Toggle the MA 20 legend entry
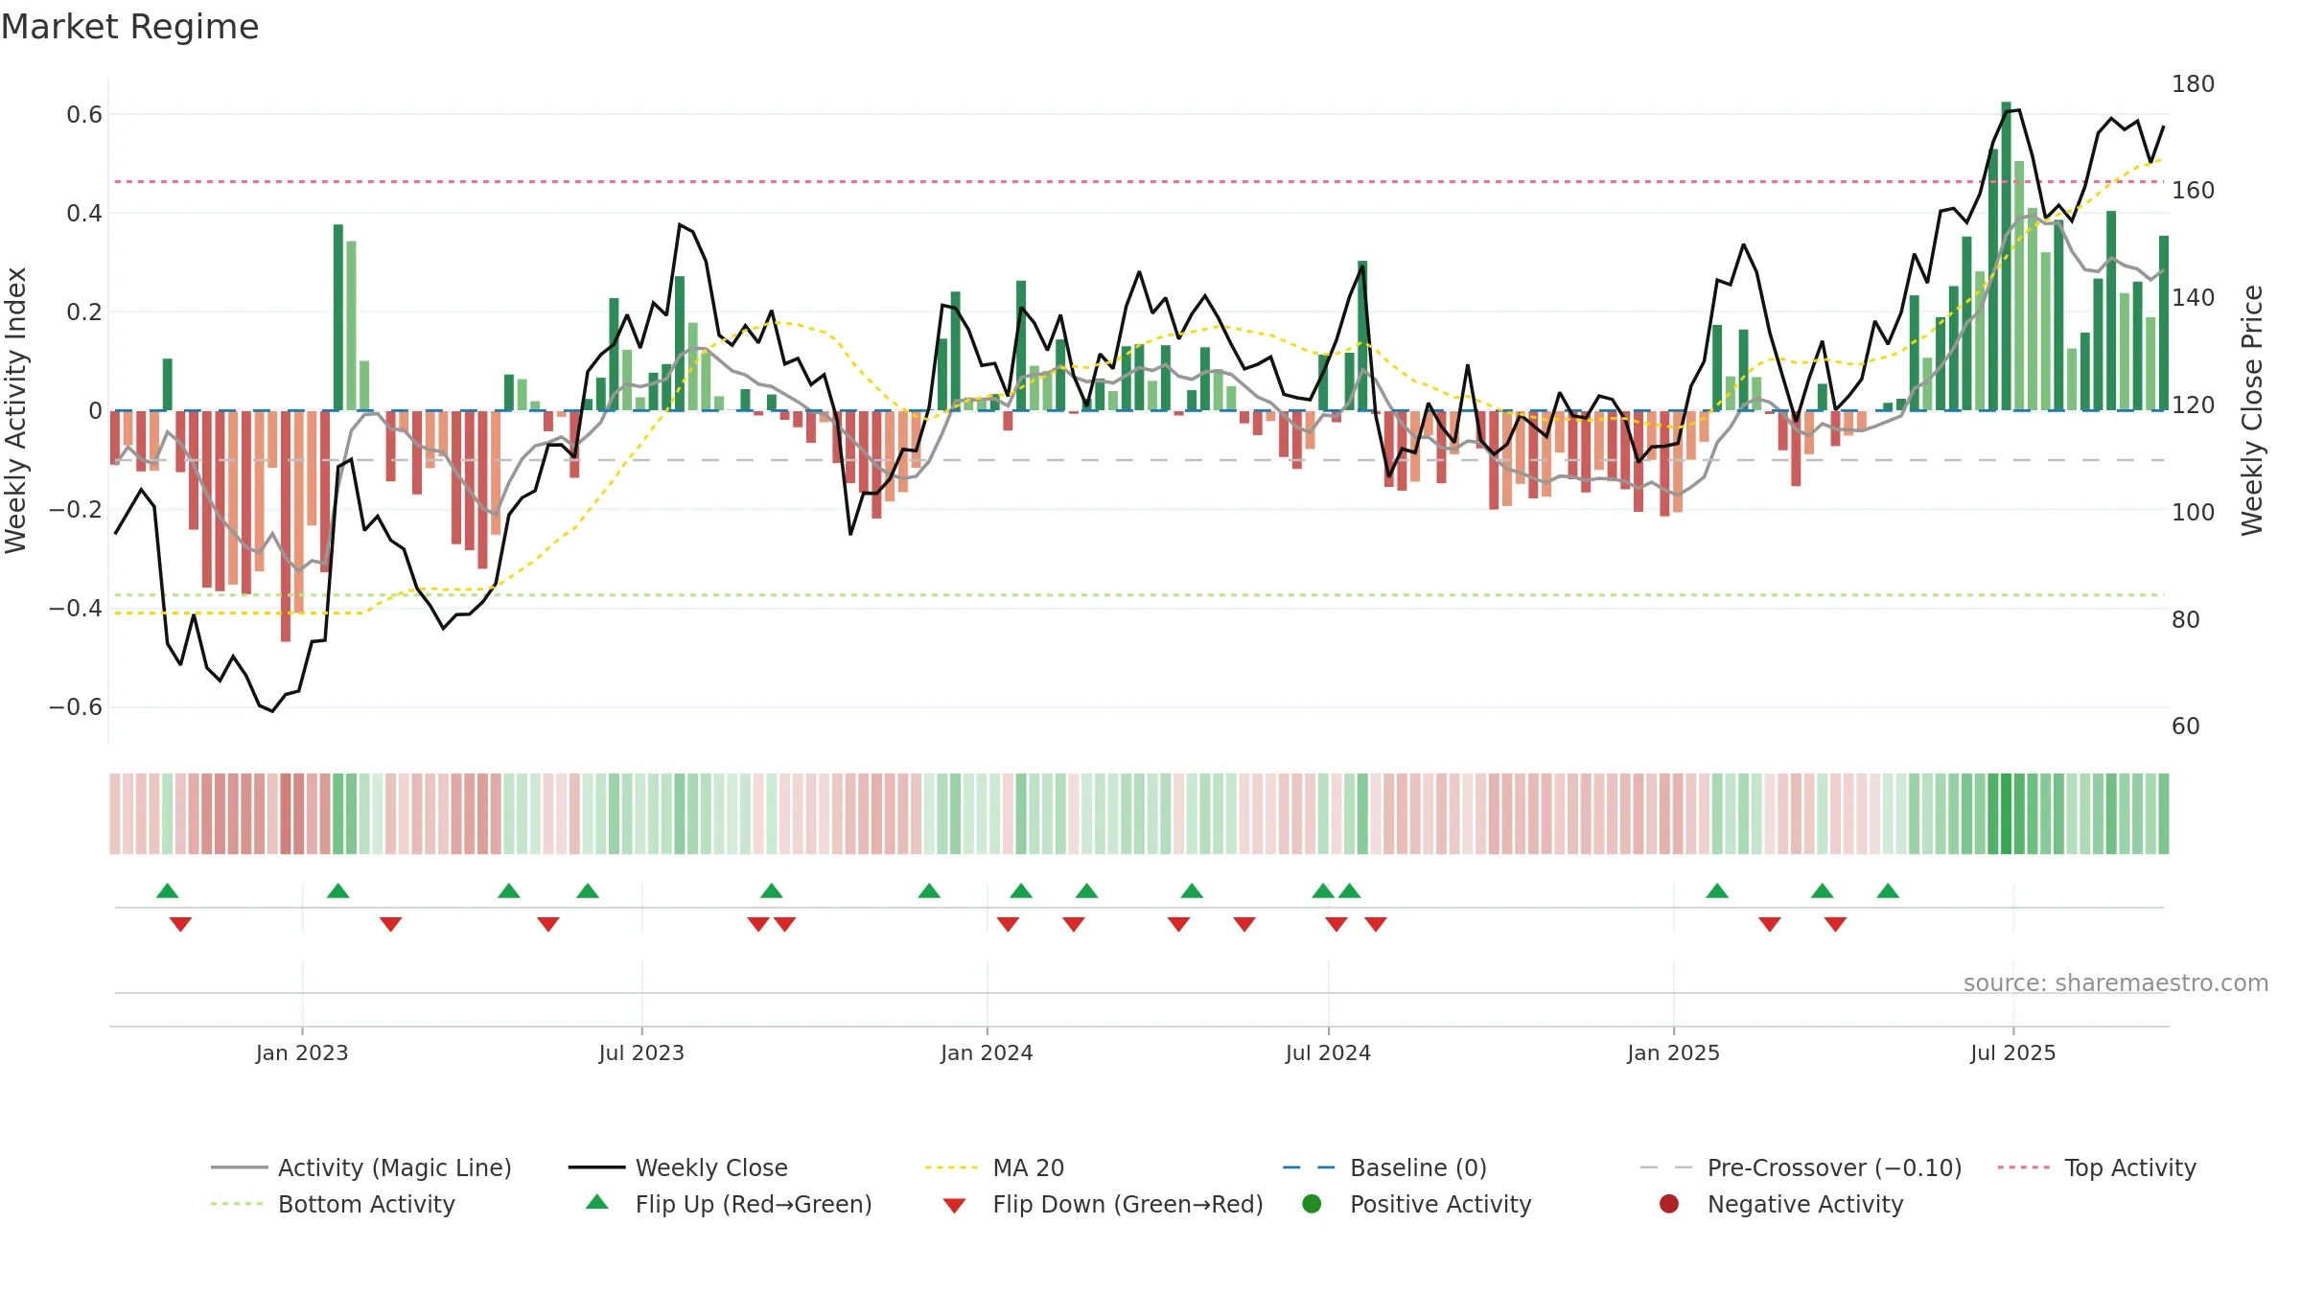 click(995, 1167)
